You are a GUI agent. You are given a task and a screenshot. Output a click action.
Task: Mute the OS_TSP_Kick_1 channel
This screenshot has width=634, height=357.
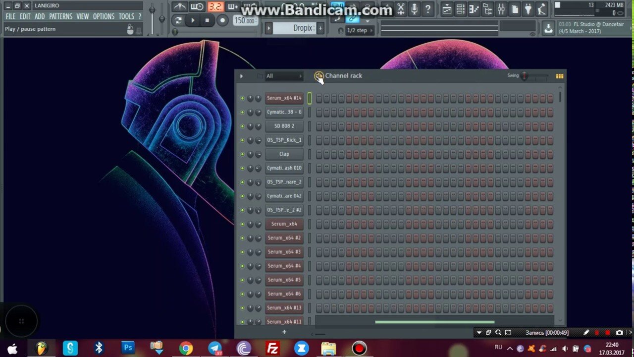[242, 140]
